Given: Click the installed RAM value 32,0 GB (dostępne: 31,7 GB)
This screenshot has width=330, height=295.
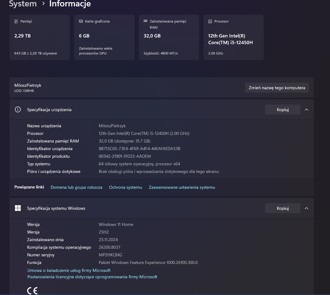Looking at the screenshot, I should (125, 141).
